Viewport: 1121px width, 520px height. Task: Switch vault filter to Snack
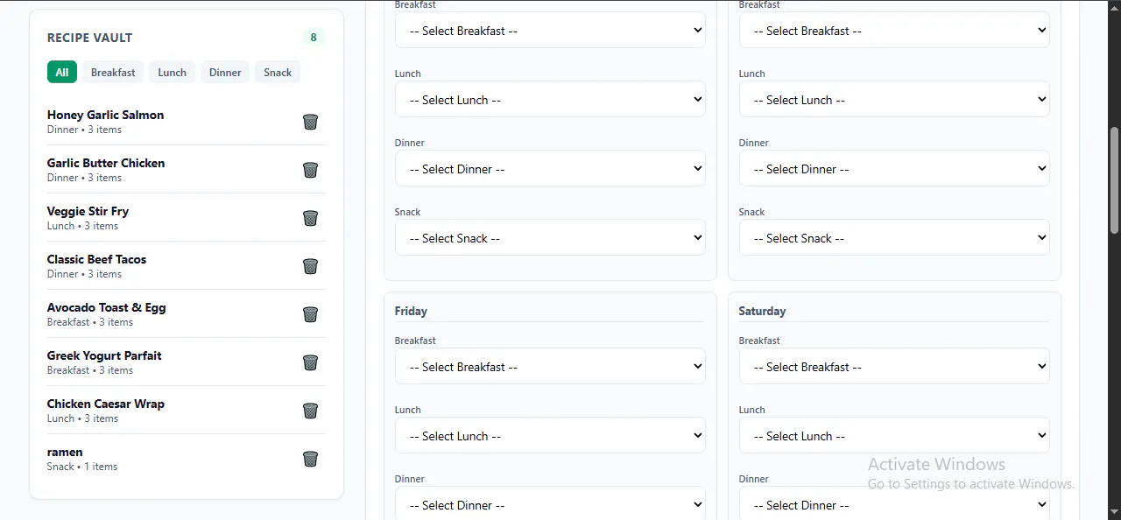point(278,72)
